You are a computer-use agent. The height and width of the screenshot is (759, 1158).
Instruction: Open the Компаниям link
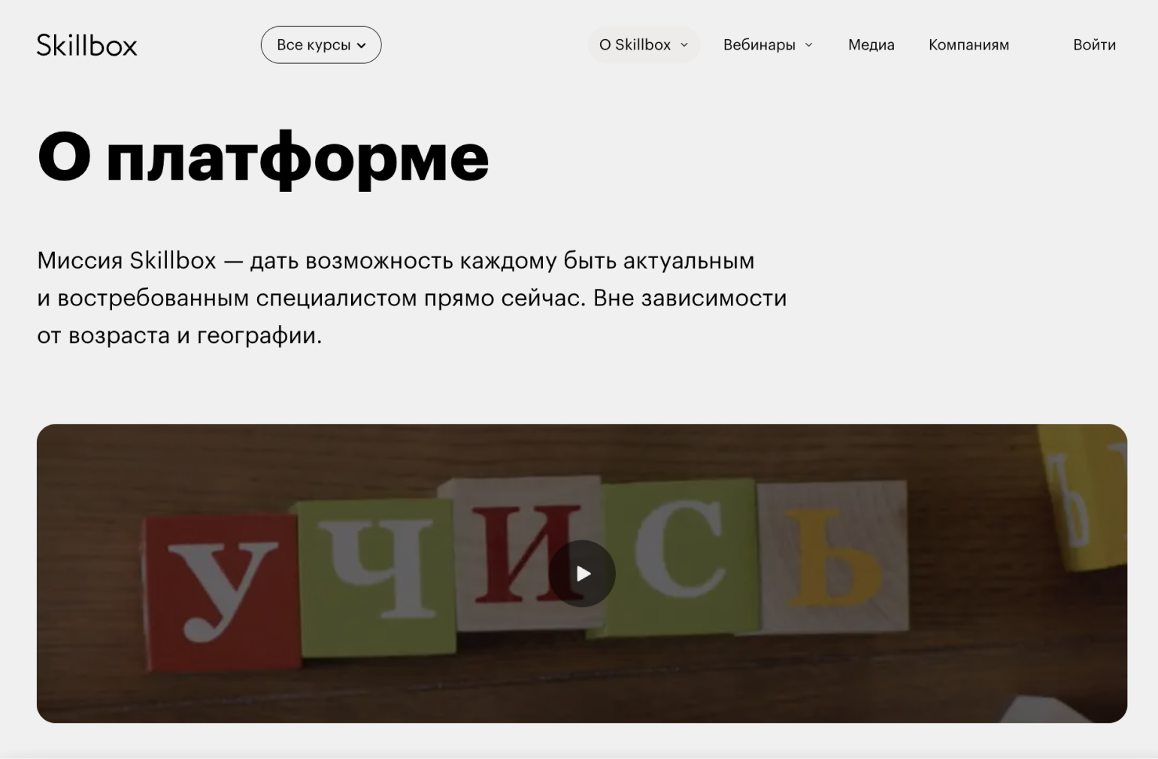tap(969, 45)
